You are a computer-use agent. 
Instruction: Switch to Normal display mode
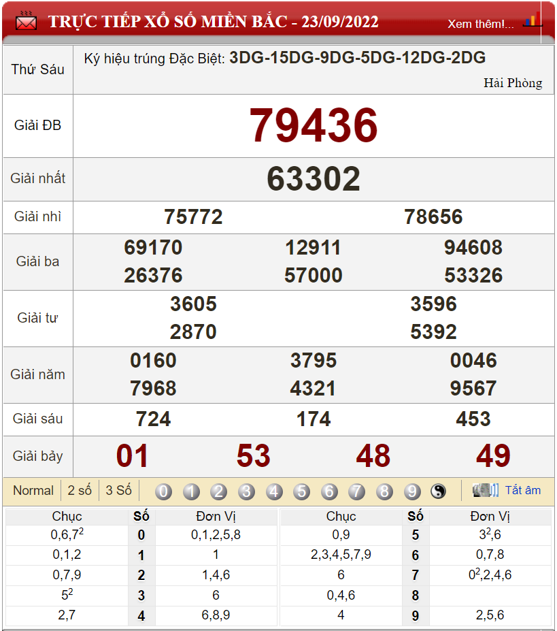tap(33, 491)
